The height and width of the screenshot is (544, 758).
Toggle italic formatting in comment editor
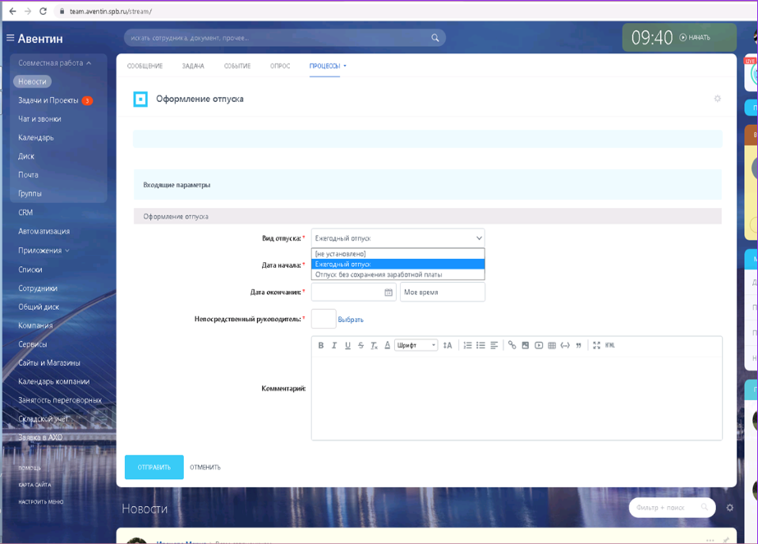(334, 345)
